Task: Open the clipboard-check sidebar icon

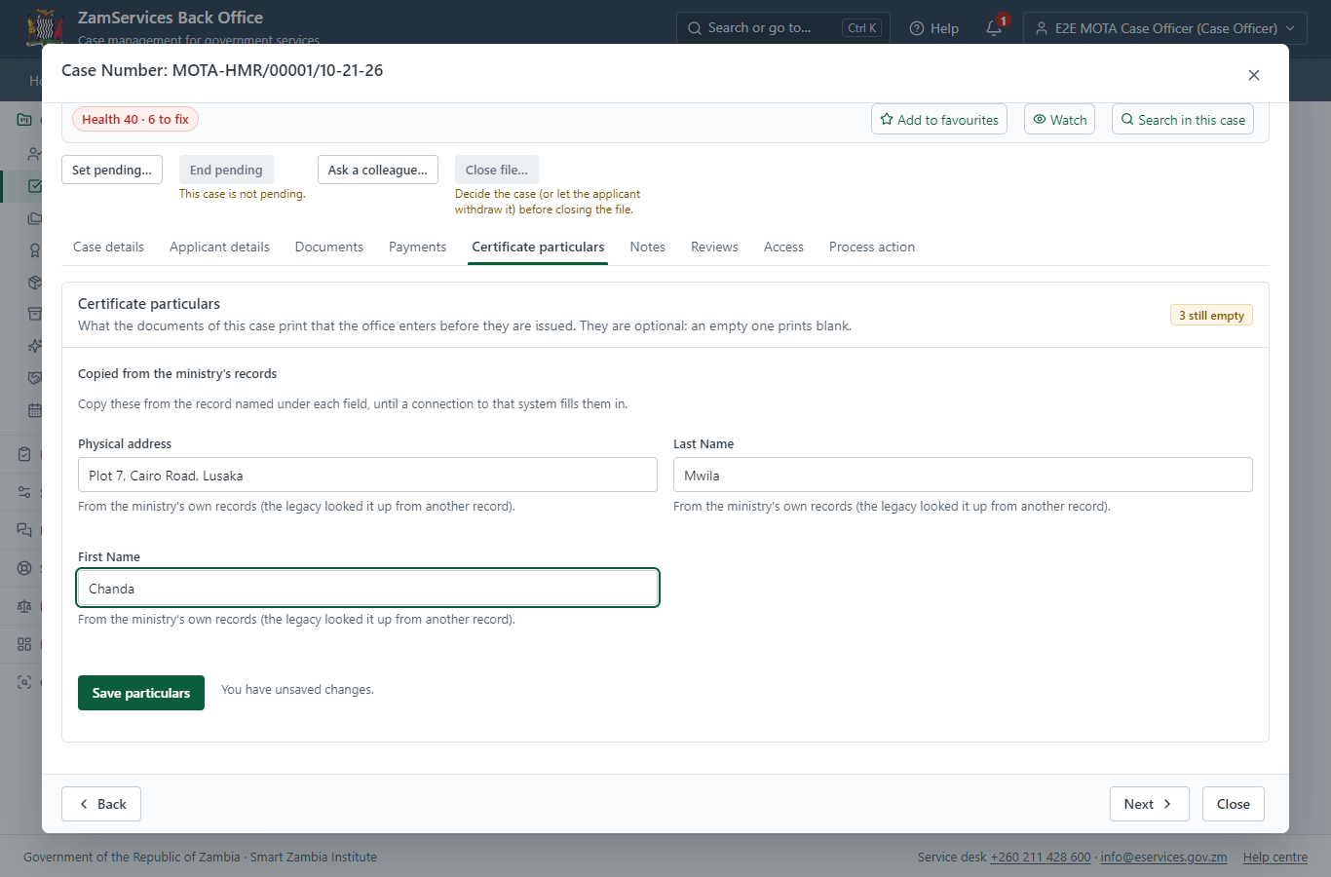Action: [24, 454]
